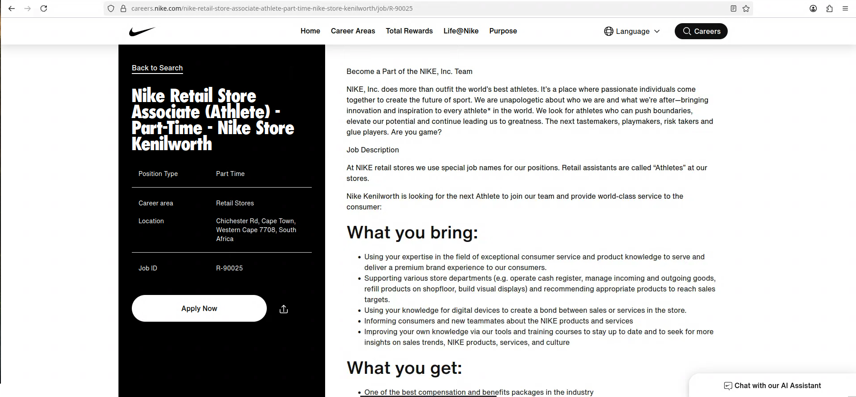Click the Job Description subheading
The image size is (856, 397).
[x=373, y=150]
